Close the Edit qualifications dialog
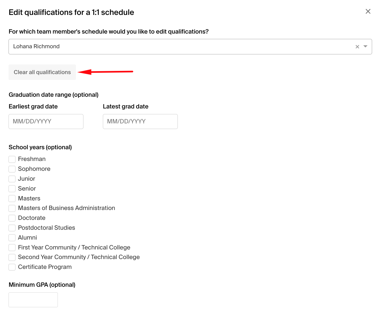This screenshot has width=379, height=315. coord(368,11)
